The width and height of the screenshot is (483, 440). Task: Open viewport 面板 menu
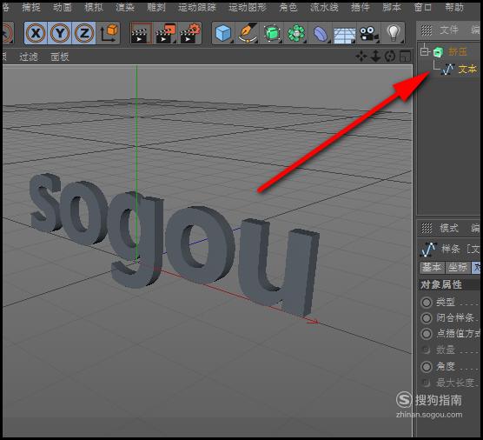pyautogui.click(x=60, y=57)
